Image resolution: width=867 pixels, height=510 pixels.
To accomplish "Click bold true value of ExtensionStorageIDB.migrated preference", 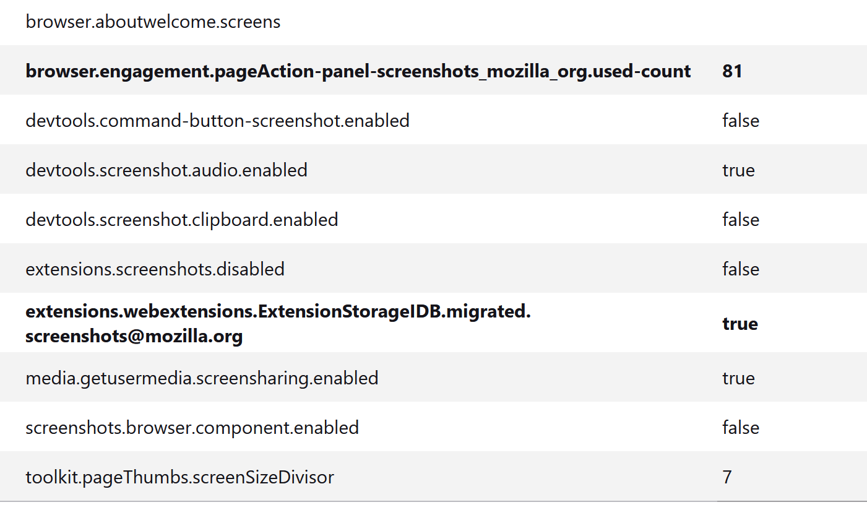I will (x=740, y=324).
